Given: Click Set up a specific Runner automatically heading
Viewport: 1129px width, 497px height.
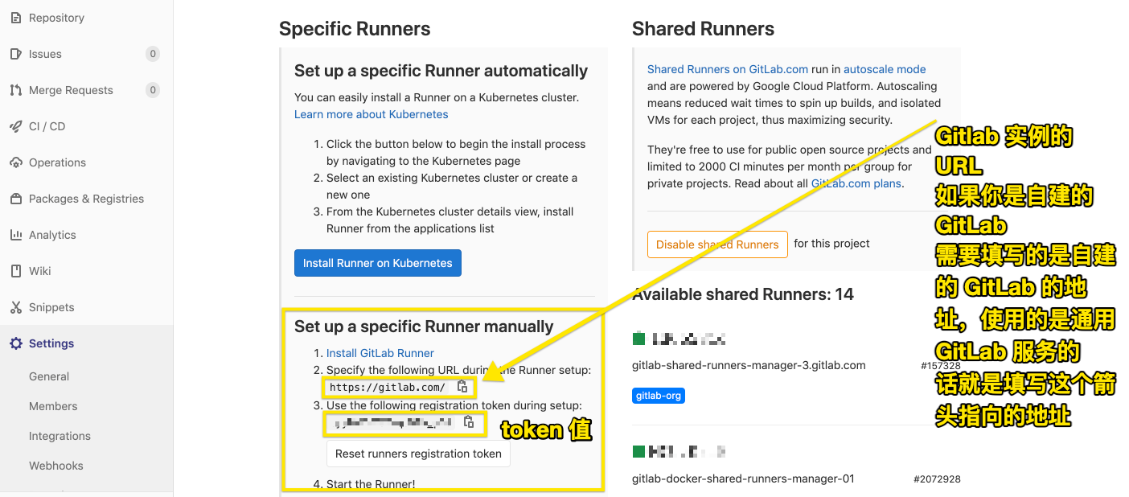Looking at the screenshot, I should [x=441, y=71].
